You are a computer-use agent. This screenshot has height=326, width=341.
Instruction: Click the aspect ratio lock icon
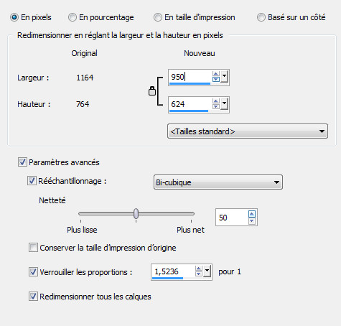click(152, 91)
